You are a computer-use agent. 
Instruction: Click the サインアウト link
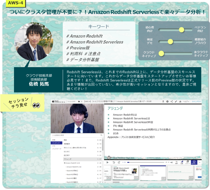[196, 101]
